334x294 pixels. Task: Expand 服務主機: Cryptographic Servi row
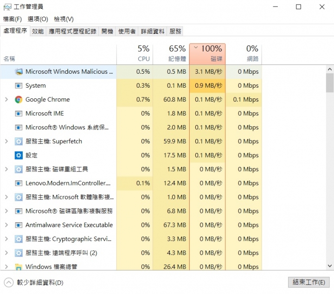[6, 239]
